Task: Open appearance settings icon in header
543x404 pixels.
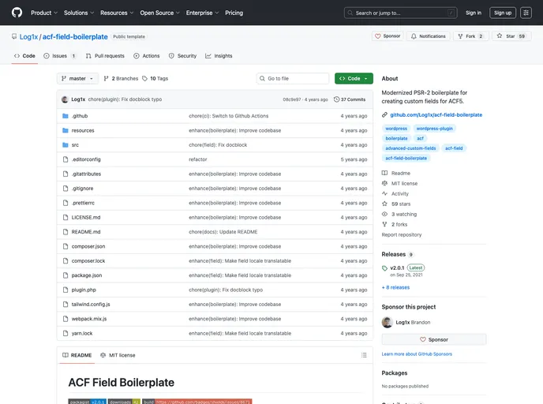Action: pyautogui.click(x=526, y=13)
